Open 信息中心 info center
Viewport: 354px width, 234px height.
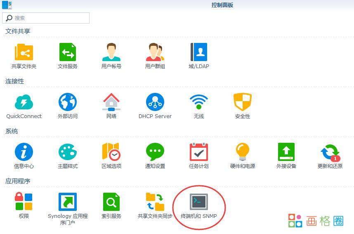(x=24, y=152)
